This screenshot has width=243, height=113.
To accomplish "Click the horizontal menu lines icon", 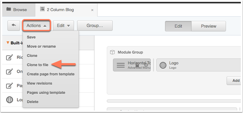I will tap(120, 65).
